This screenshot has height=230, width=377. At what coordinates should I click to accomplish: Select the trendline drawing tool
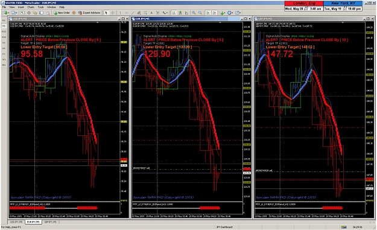[x=133, y=13]
